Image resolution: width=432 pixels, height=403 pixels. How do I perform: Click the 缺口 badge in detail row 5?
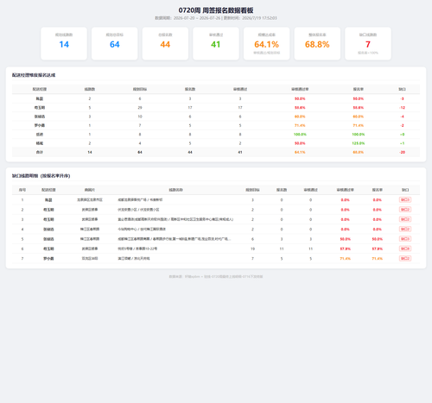405,239
